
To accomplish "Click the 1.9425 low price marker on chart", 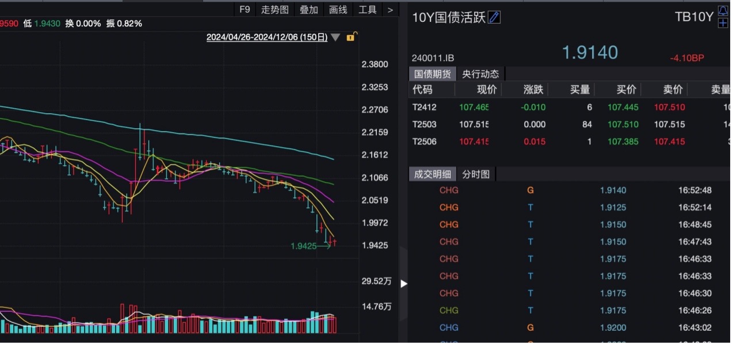I will coord(304,246).
